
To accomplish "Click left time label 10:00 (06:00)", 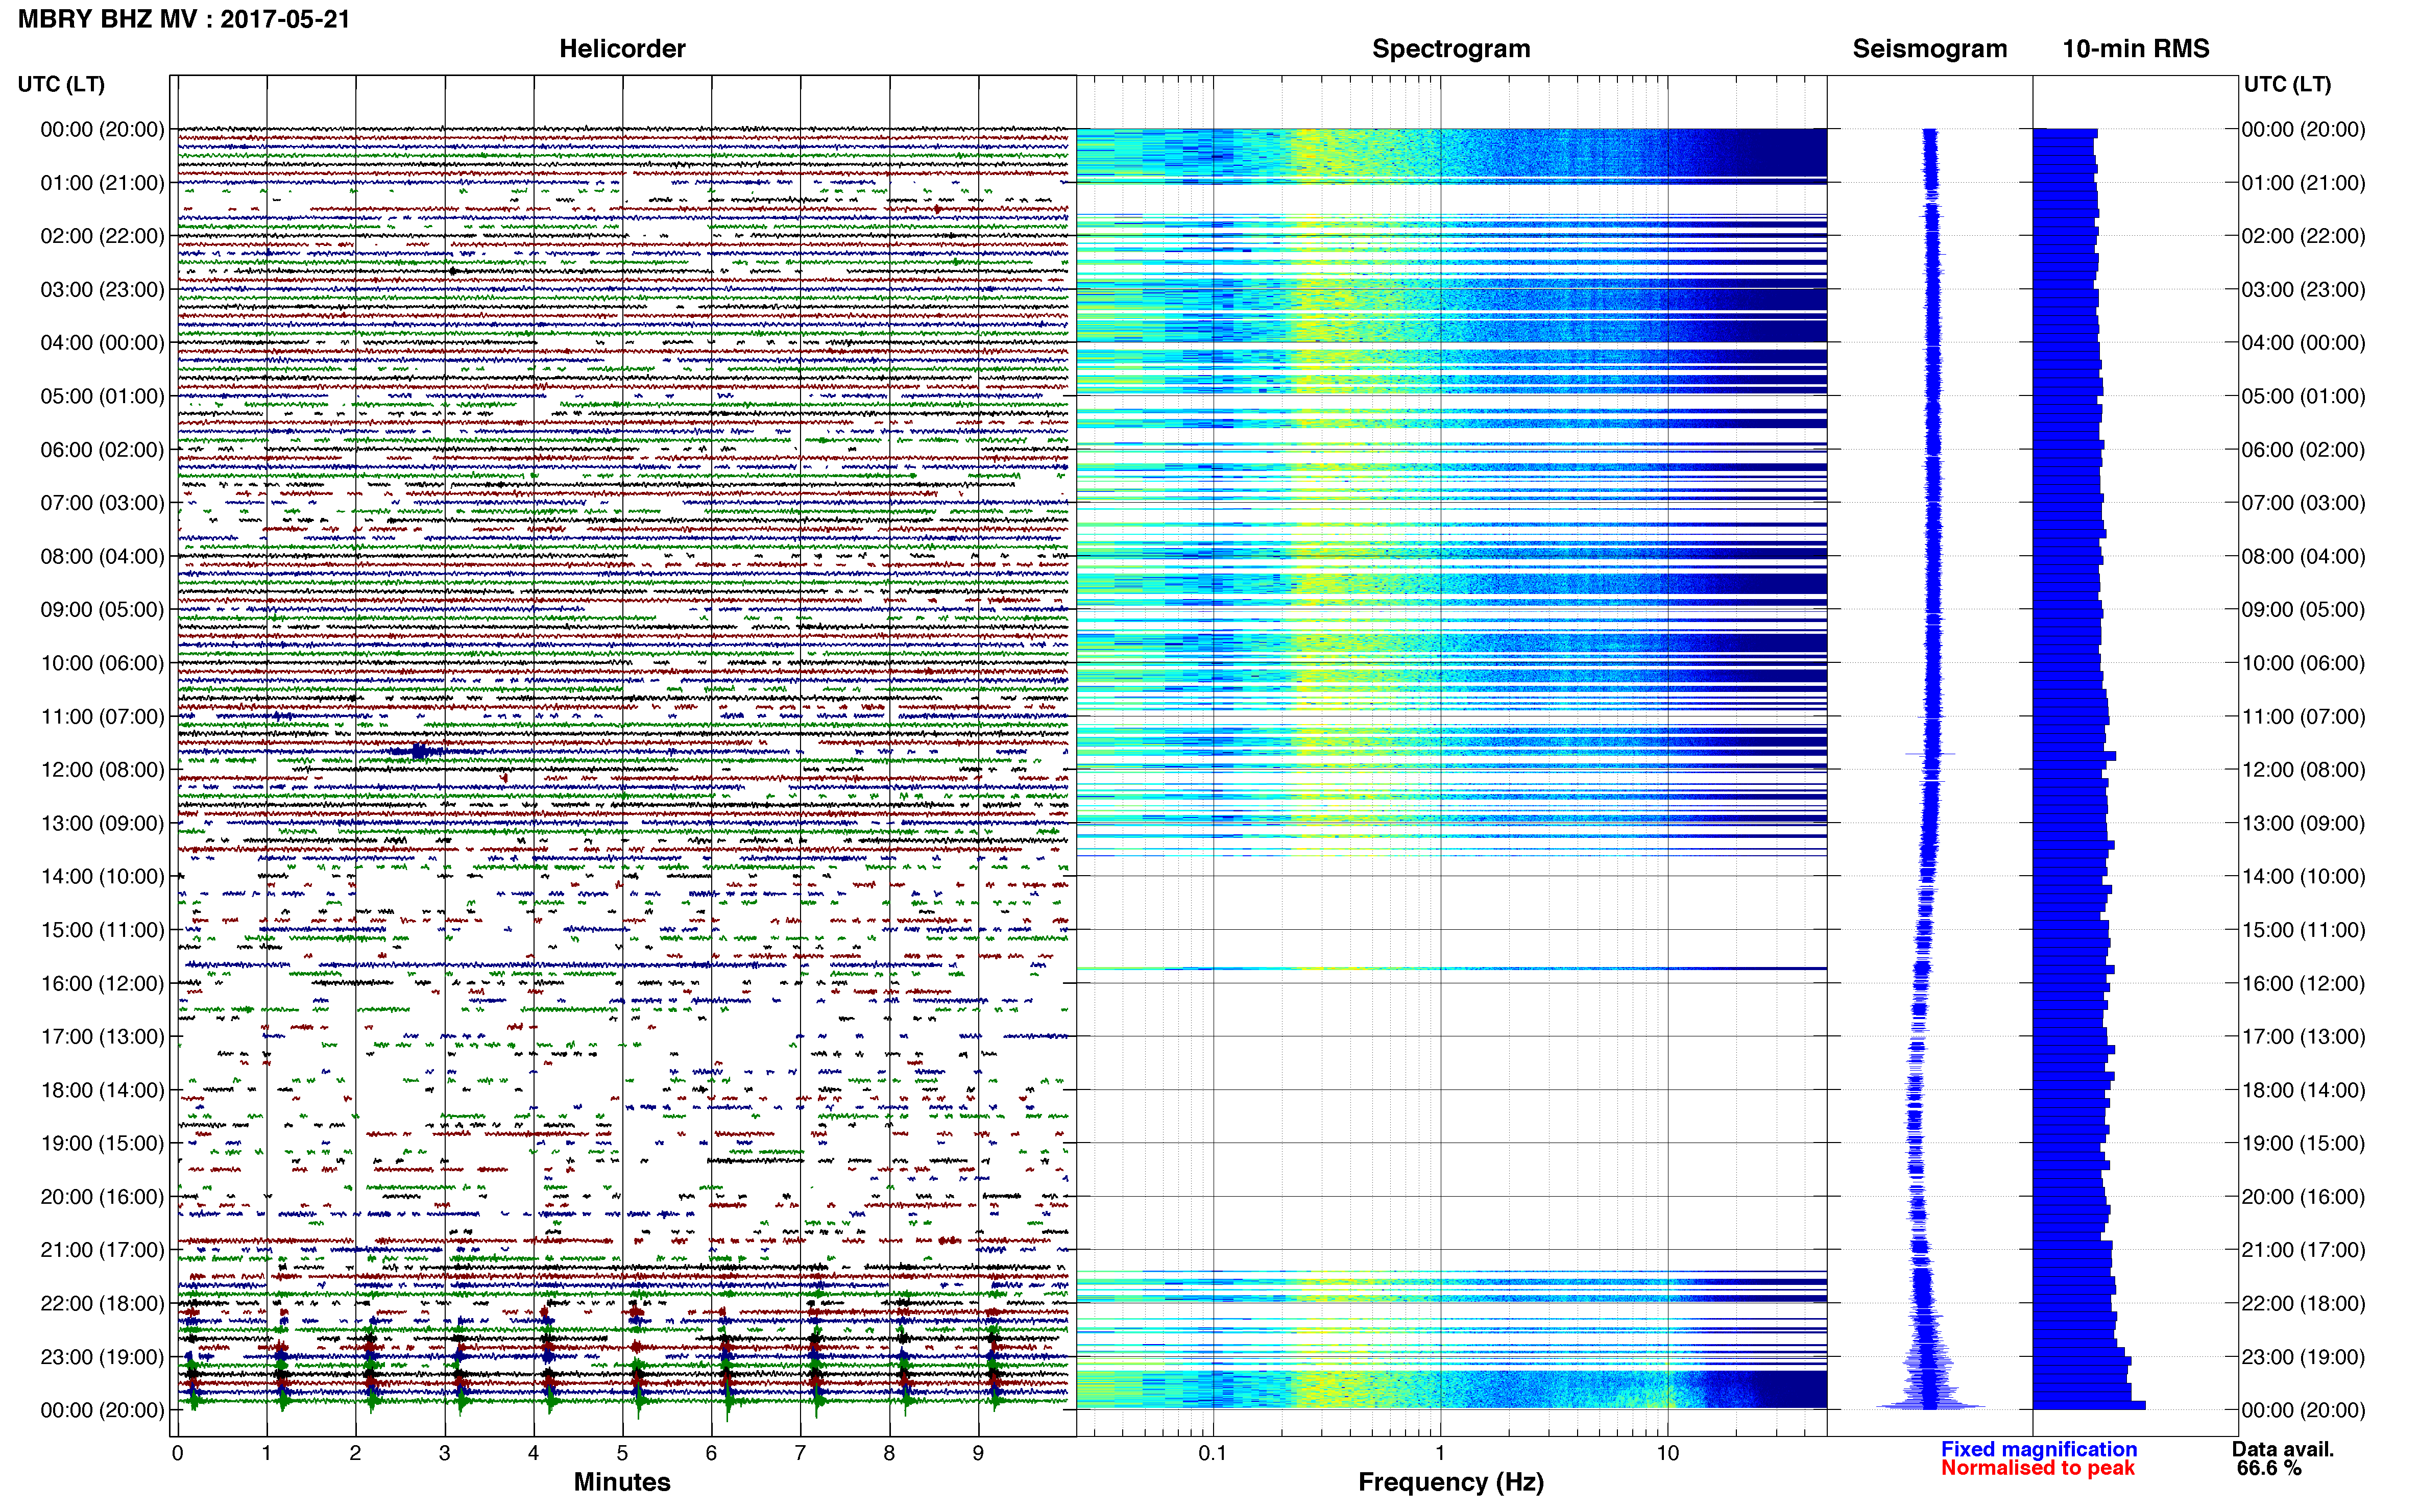I will tap(102, 663).
